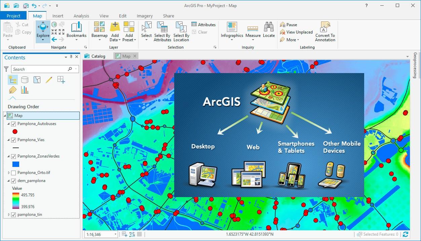Image resolution: width=421 pixels, height=241 pixels.
Task: Open the Project tab
Action: pyautogui.click(x=13, y=16)
